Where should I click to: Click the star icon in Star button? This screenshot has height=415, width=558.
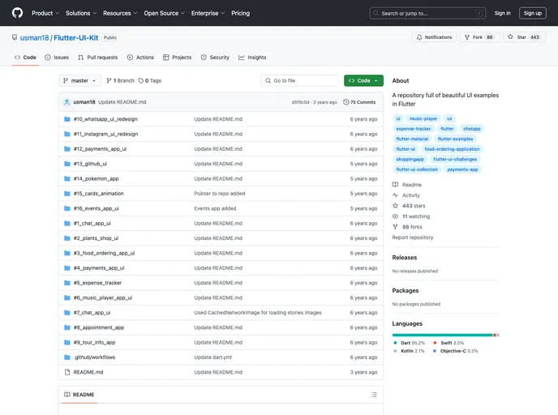click(x=510, y=36)
